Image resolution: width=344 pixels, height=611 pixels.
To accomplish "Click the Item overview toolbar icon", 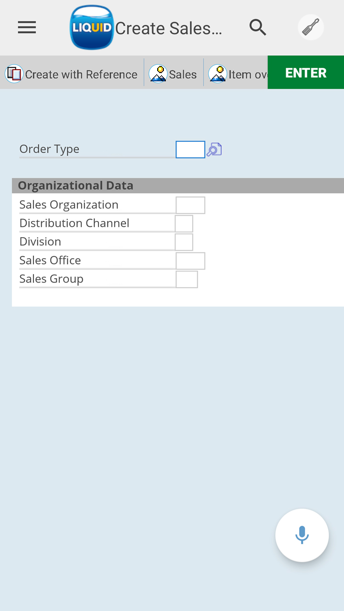I will tap(217, 74).
